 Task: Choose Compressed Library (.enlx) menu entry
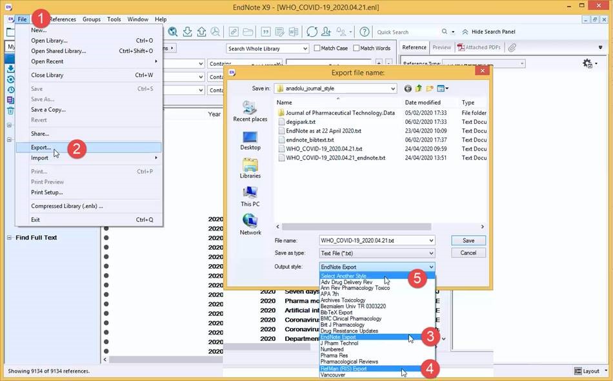[x=88, y=206]
